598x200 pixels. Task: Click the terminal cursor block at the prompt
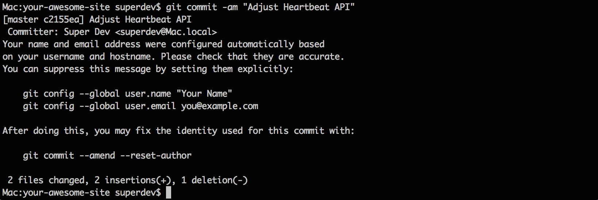168,192
